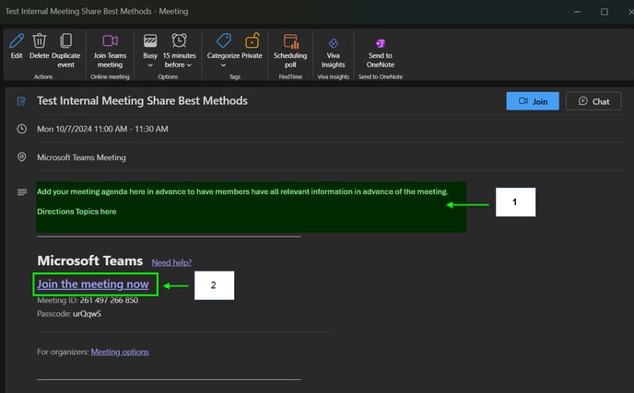Click the meeting title edit icon
This screenshot has width=634, height=393.
coord(21,101)
